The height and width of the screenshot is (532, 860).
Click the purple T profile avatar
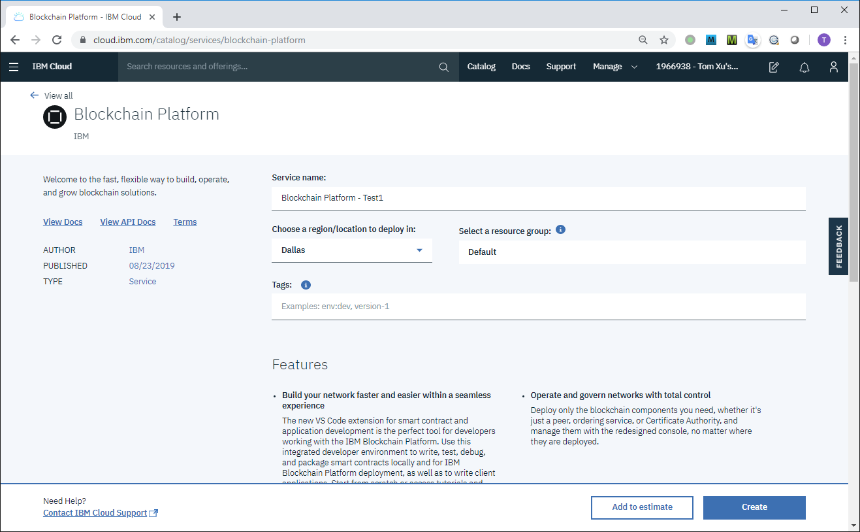pyautogui.click(x=824, y=40)
